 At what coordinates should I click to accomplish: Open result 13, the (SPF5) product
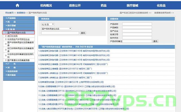(79, 104)
